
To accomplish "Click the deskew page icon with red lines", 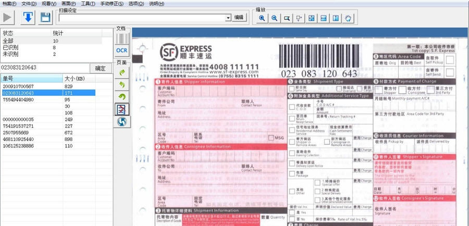I will pos(122,109).
